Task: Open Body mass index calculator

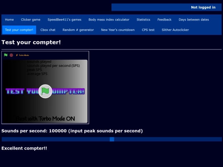Action: coord(109,20)
